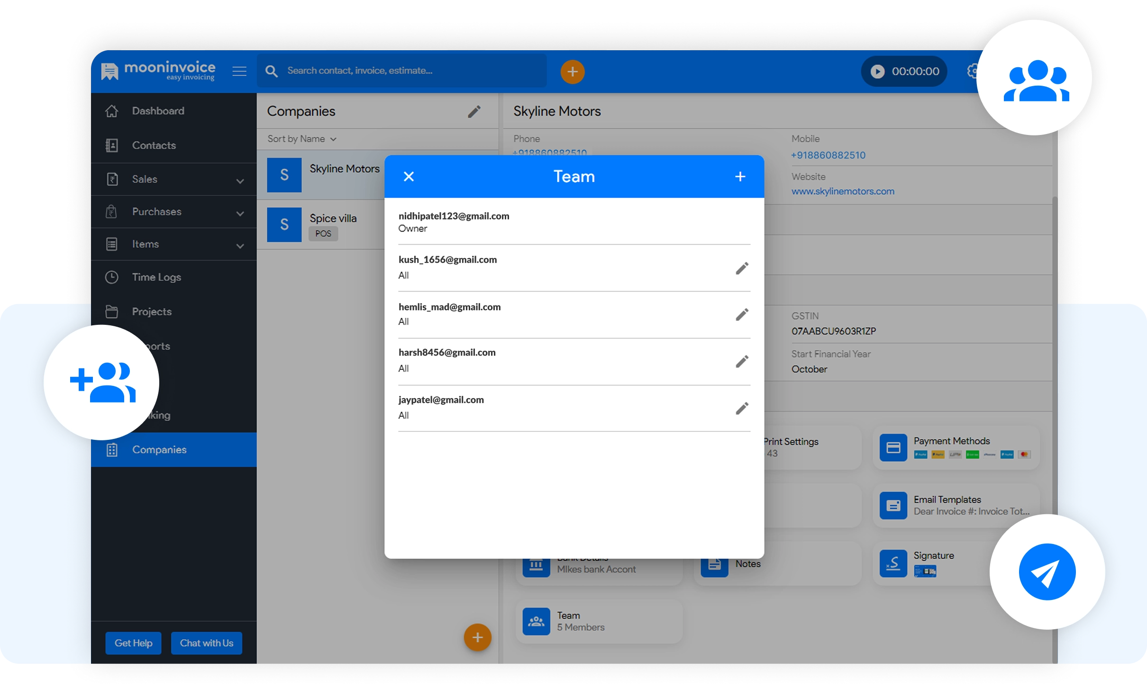Click pencil icon next to Companies heading
The height and width of the screenshot is (688, 1147).
[474, 111]
